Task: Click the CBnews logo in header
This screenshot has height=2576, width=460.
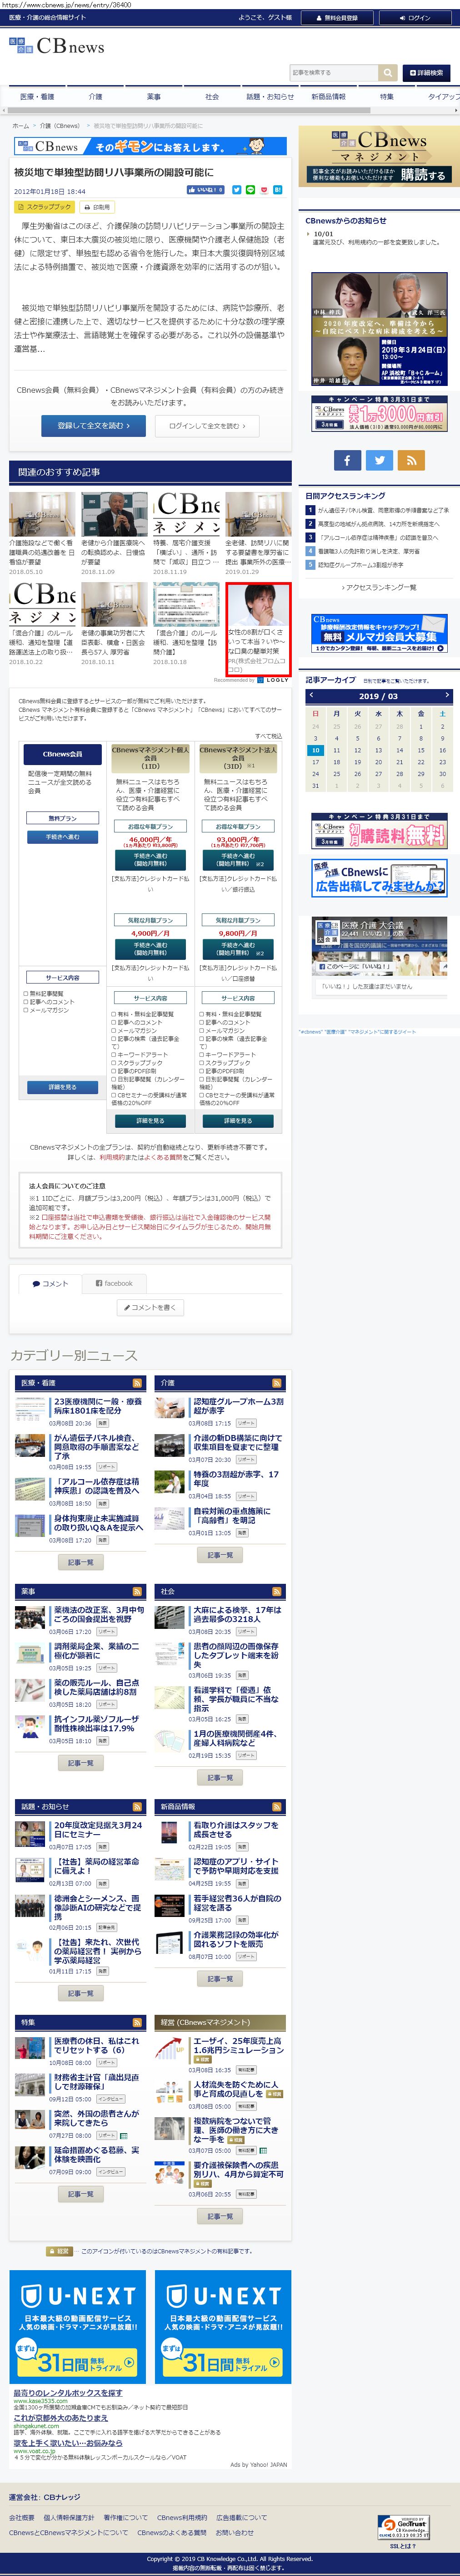Action: (56, 46)
